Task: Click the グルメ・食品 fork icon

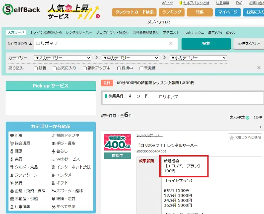Action: (12, 167)
